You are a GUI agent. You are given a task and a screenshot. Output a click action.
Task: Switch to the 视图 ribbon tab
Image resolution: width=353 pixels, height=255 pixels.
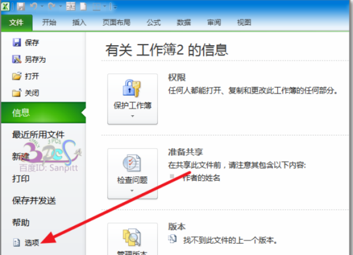click(244, 22)
